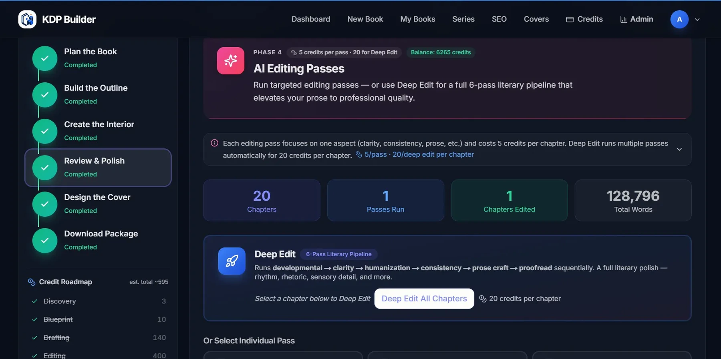Click the user avatar labeled A
Viewport: 721px width, 359px height.
pos(679,19)
